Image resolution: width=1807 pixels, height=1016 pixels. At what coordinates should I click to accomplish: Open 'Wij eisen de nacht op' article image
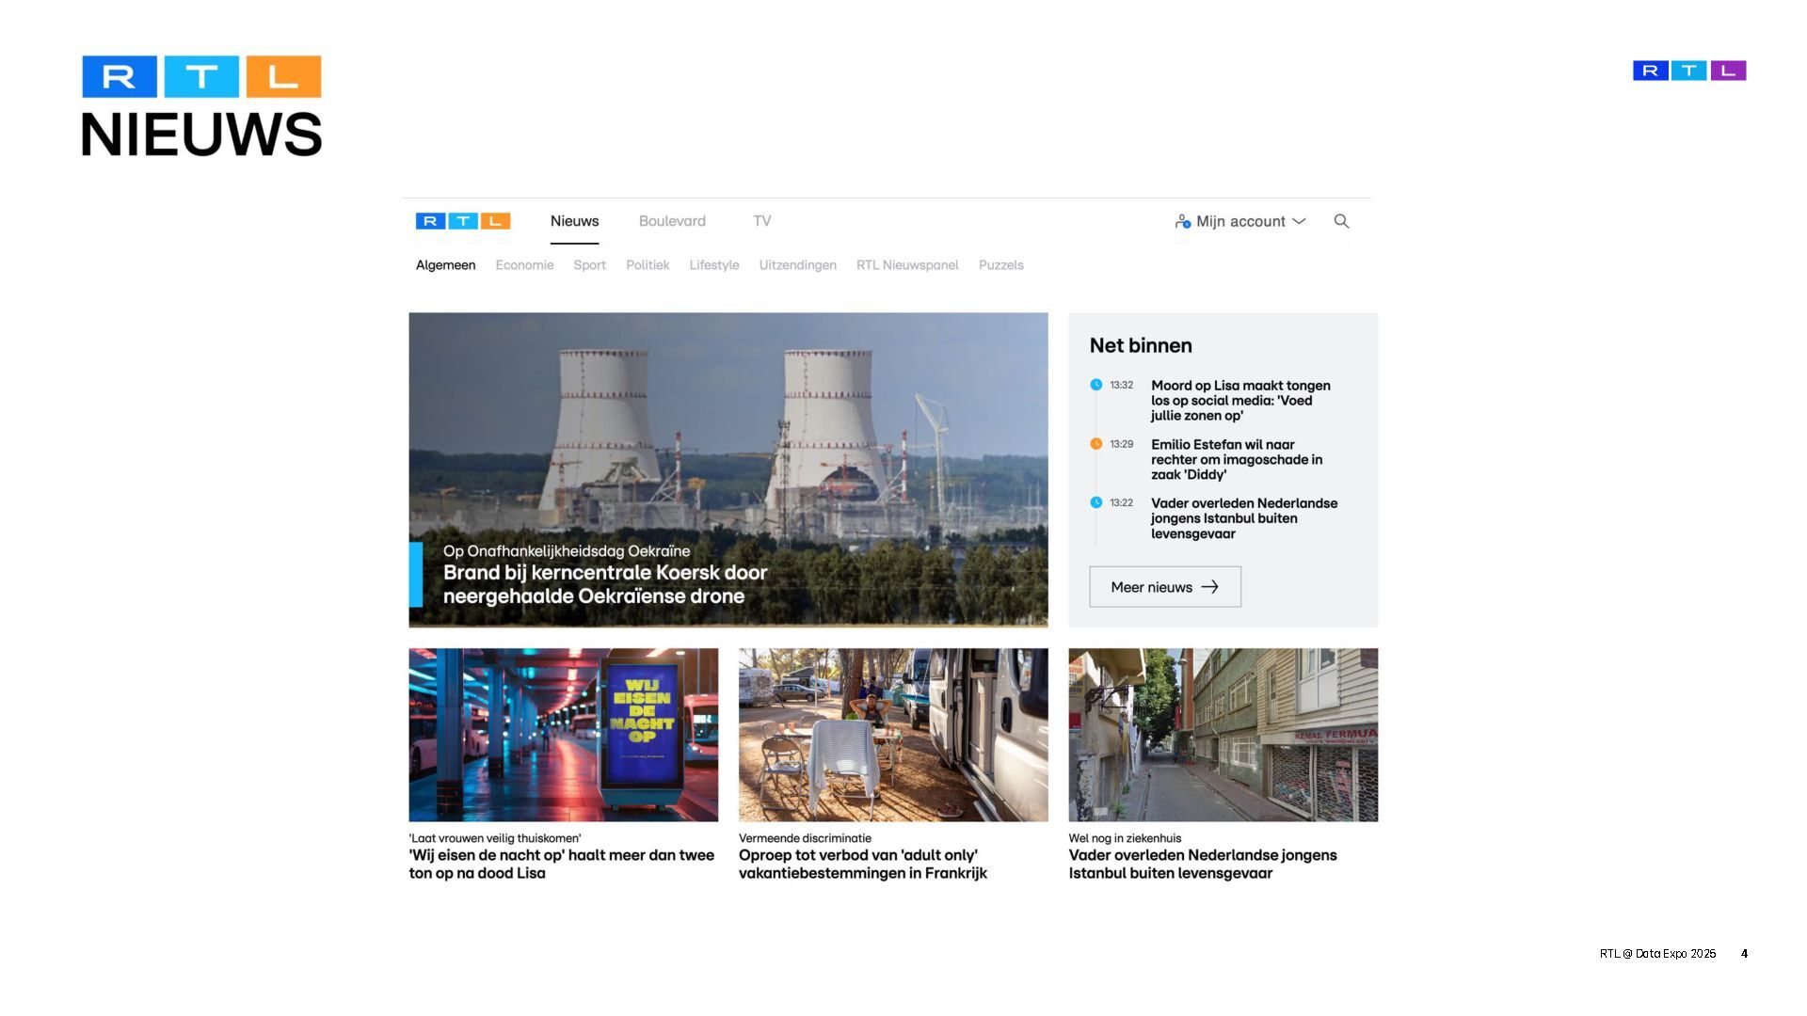tap(563, 735)
